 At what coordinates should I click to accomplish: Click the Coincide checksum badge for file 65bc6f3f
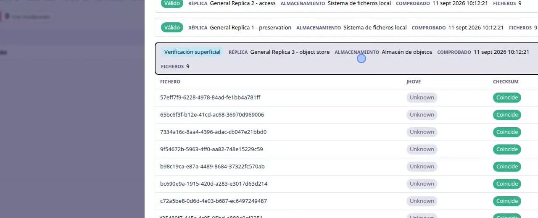click(x=507, y=115)
